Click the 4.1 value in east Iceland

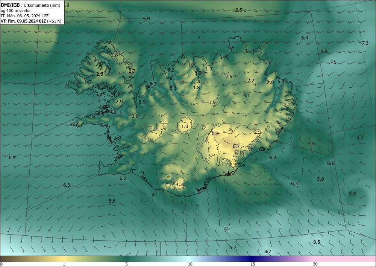247,96
